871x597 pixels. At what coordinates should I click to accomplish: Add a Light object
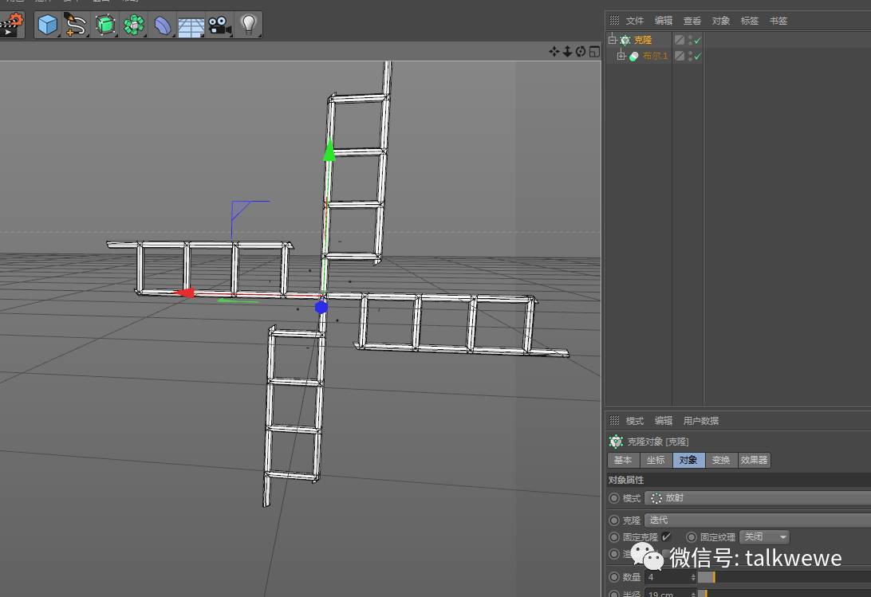tap(248, 25)
